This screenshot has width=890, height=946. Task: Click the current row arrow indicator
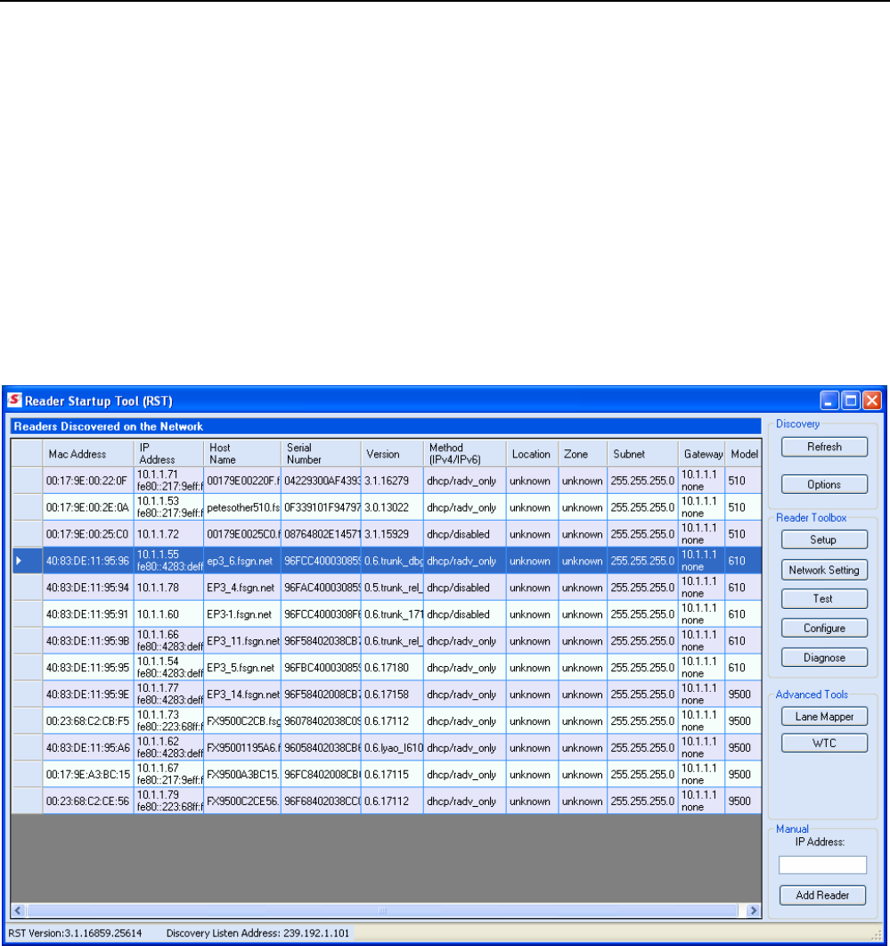click(19, 561)
